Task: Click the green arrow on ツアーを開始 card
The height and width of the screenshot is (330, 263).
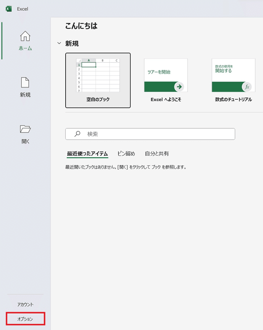Action: [179, 87]
